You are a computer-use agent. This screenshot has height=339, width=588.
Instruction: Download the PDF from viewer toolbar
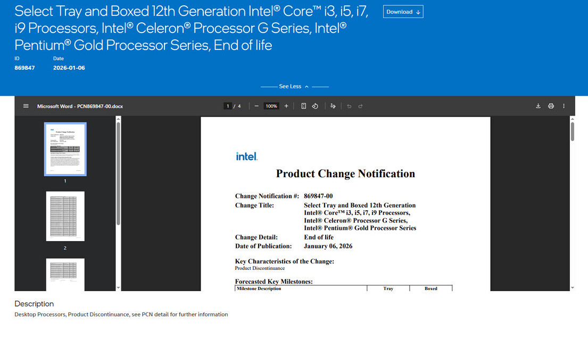(x=538, y=106)
